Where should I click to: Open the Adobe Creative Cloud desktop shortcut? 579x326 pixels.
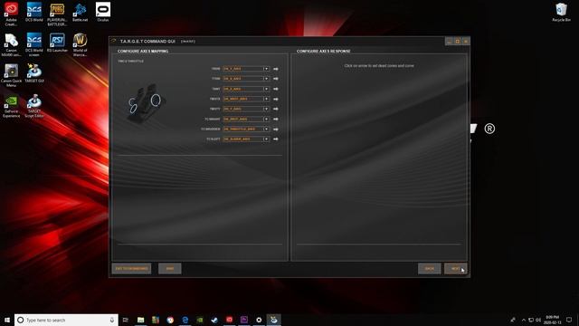pos(11,14)
